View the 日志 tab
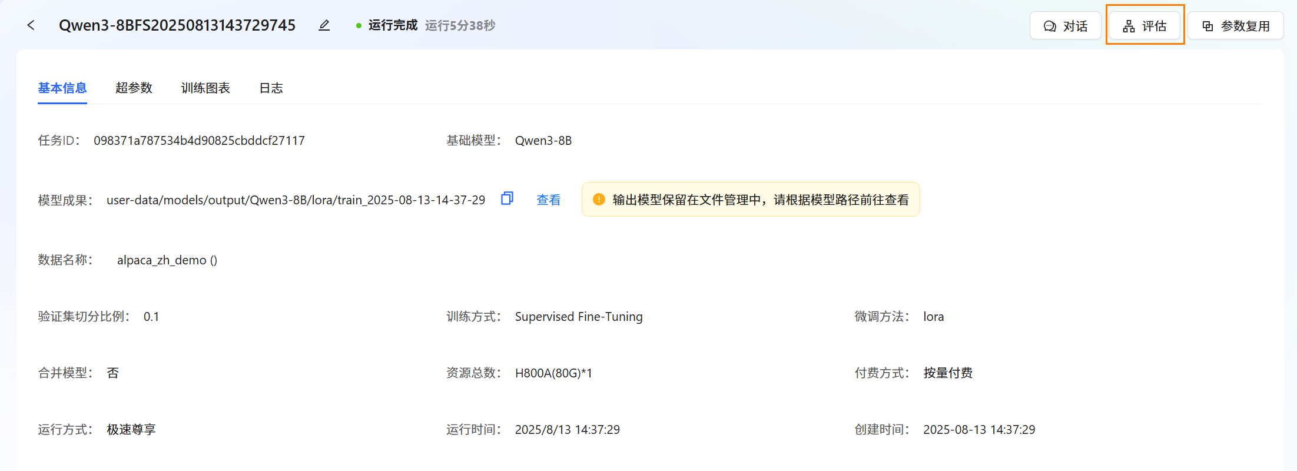Image resolution: width=1297 pixels, height=471 pixels. 271,88
